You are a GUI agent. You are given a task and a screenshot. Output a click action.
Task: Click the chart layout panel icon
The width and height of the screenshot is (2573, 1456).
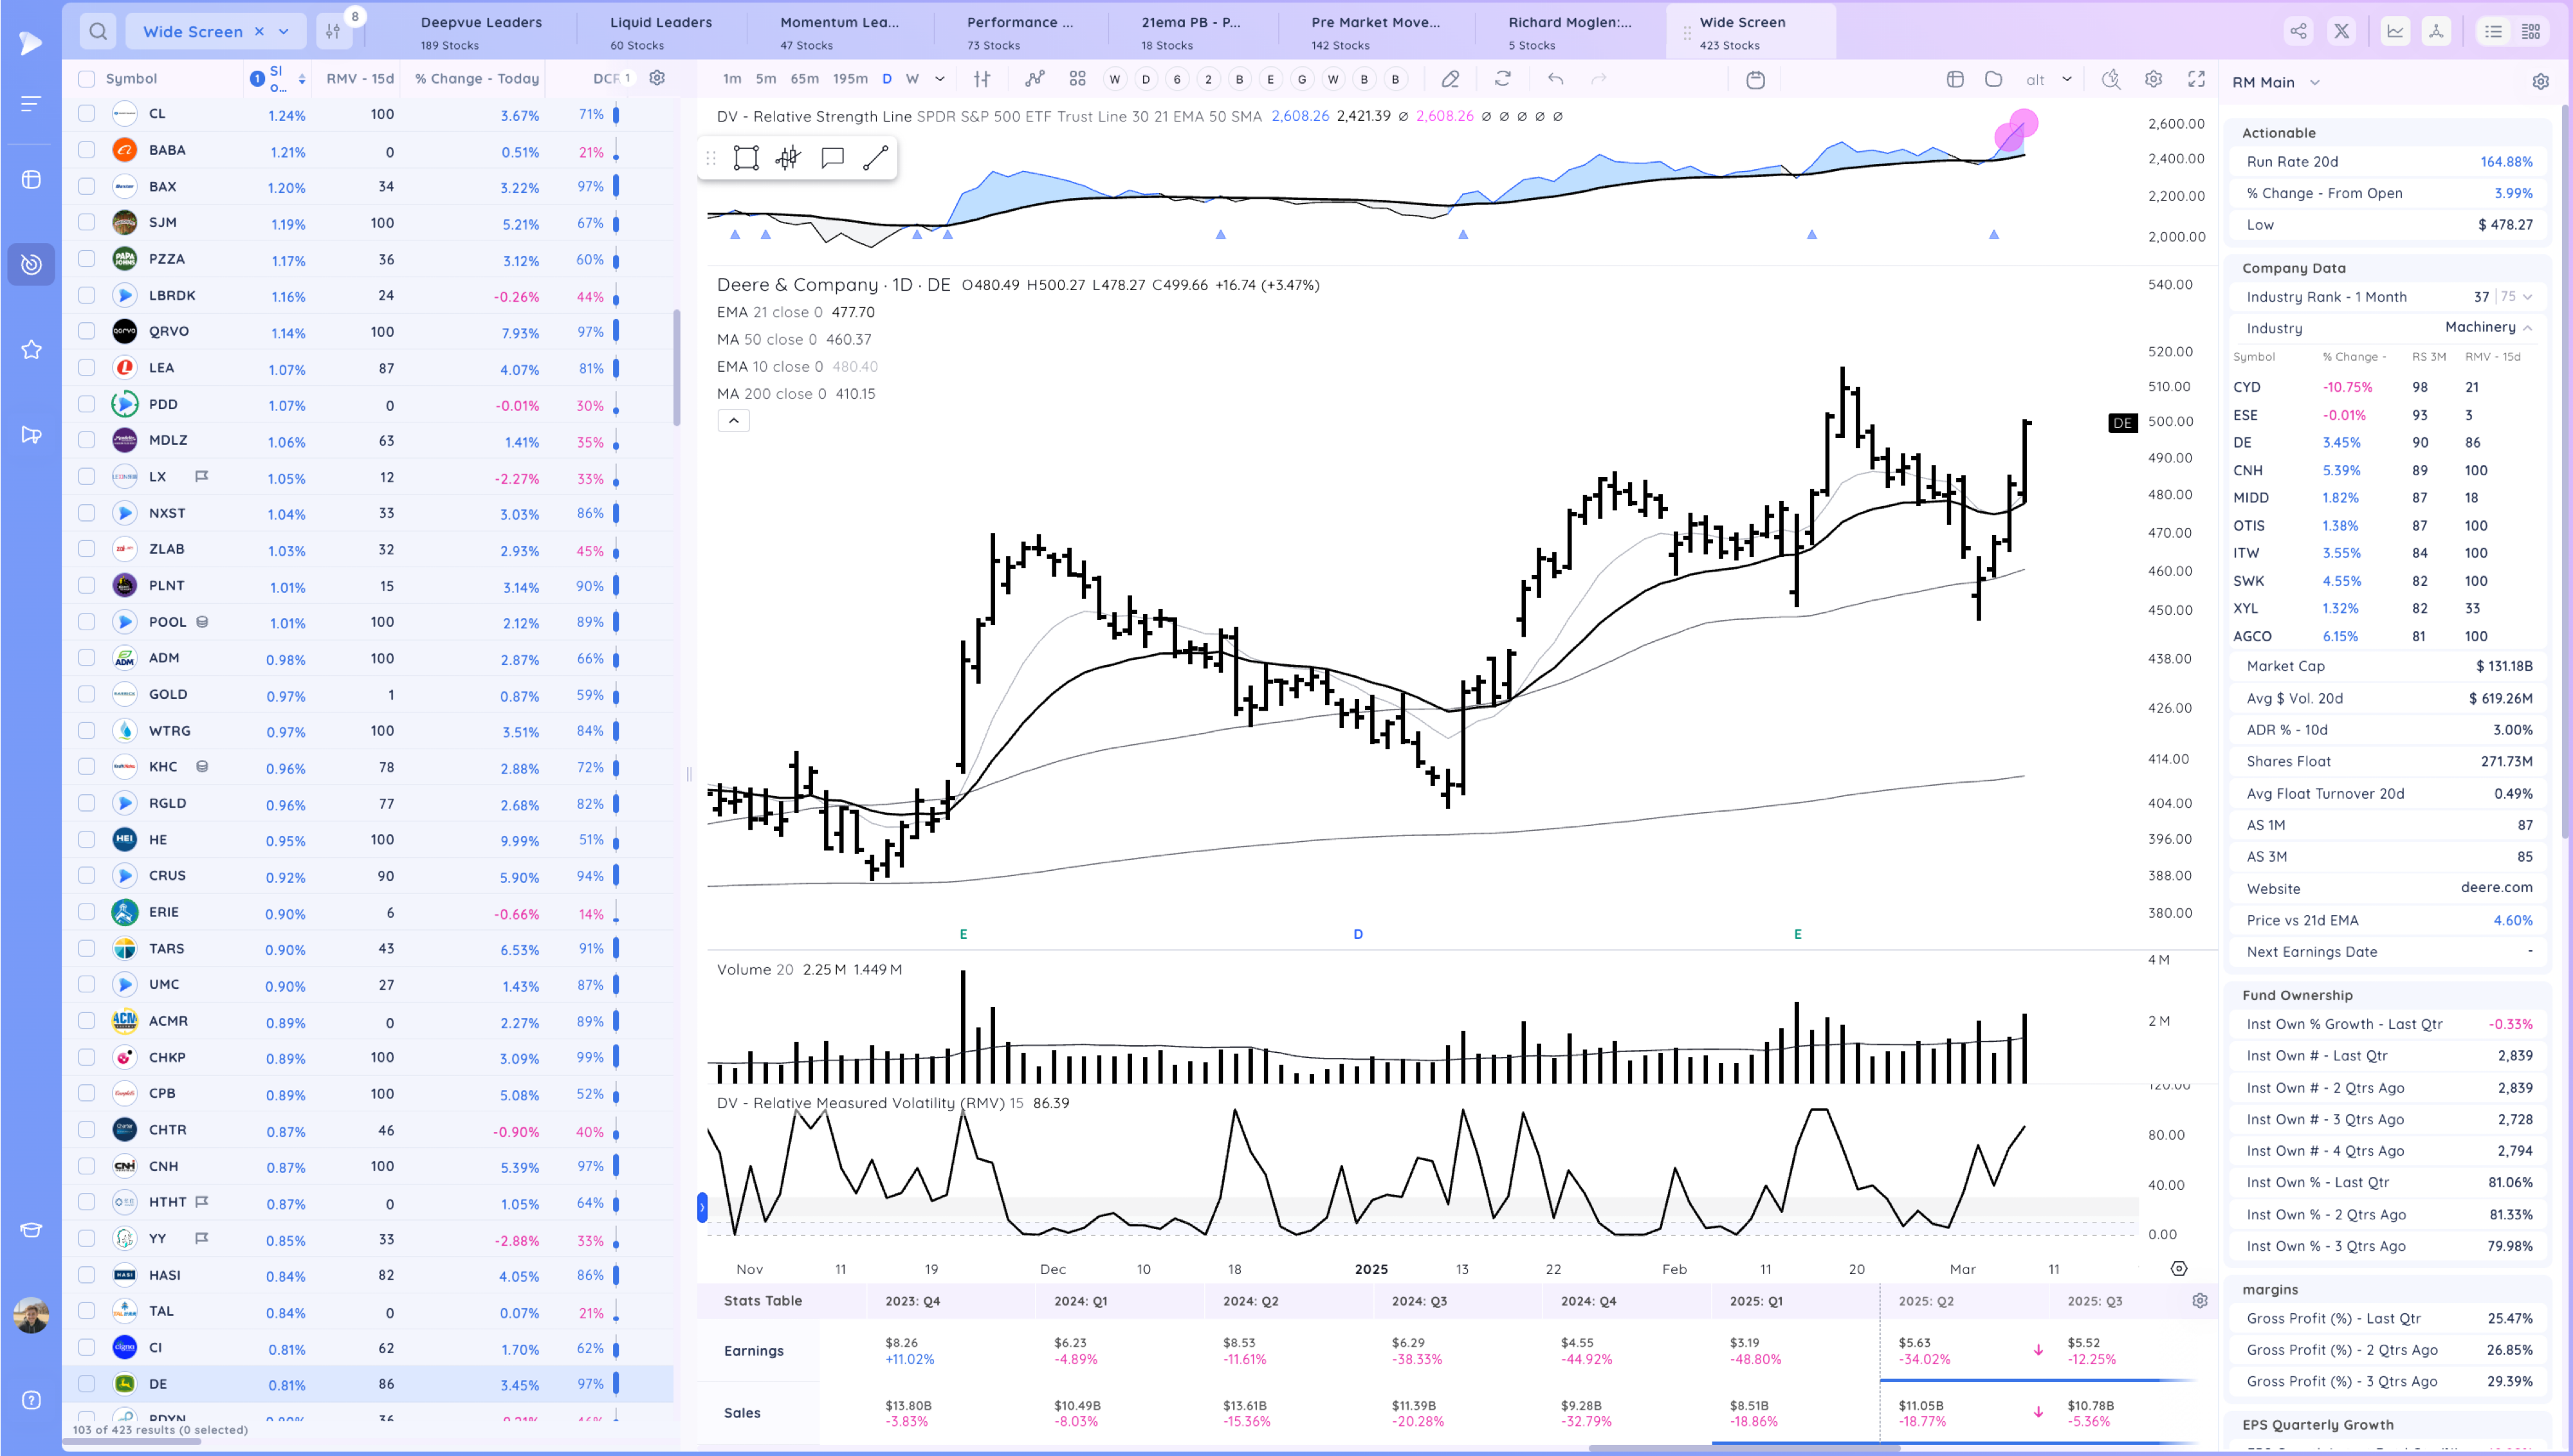(x=1955, y=79)
